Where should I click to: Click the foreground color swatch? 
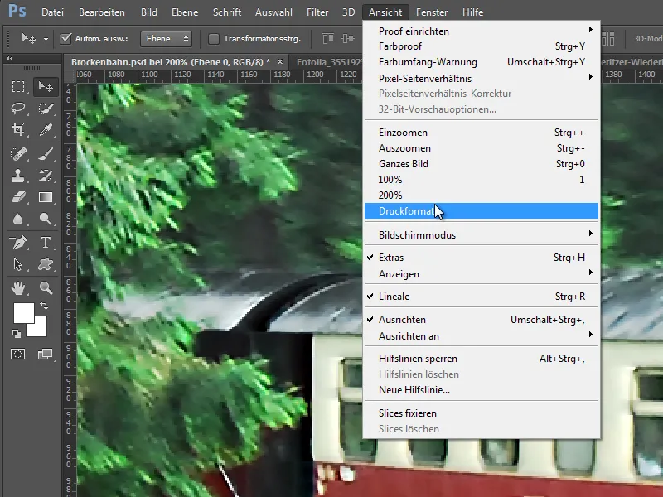pyautogui.click(x=24, y=313)
